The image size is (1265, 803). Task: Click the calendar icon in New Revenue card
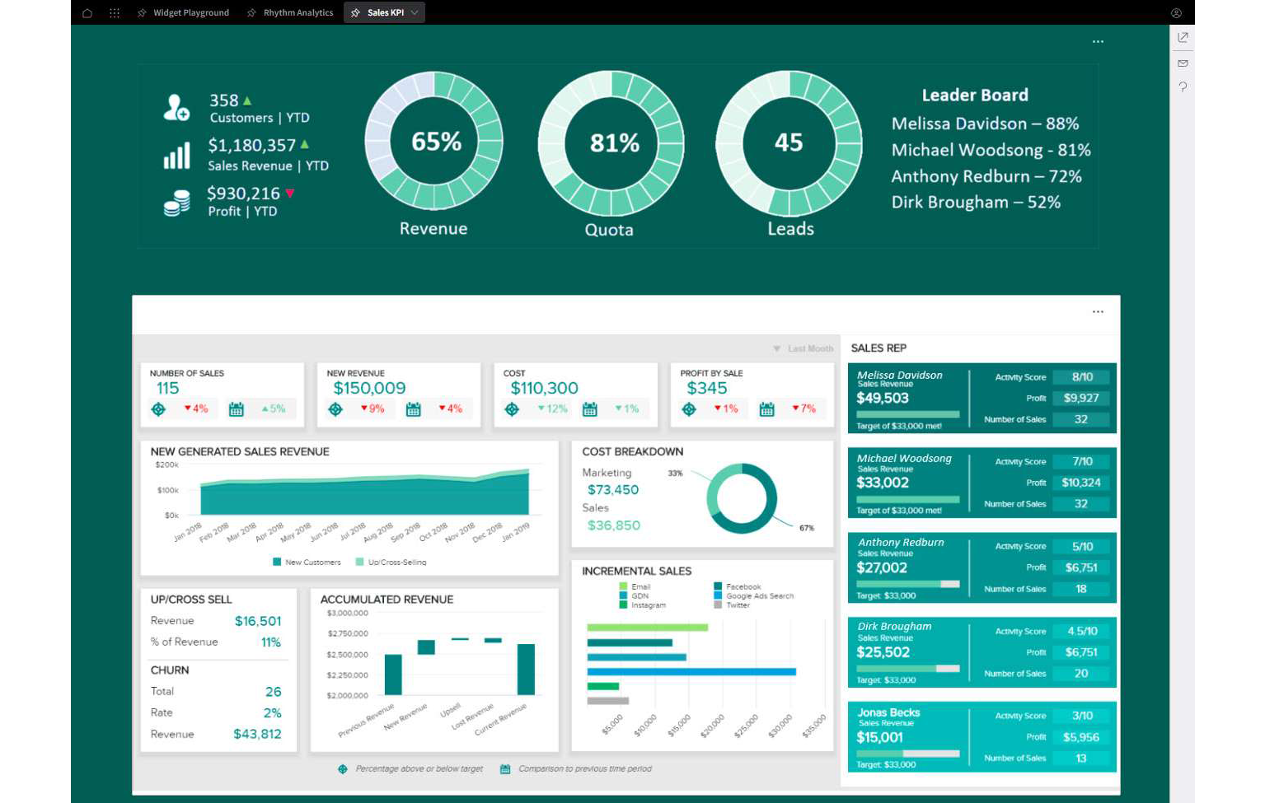pyautogui.click(x=414, y=409)
